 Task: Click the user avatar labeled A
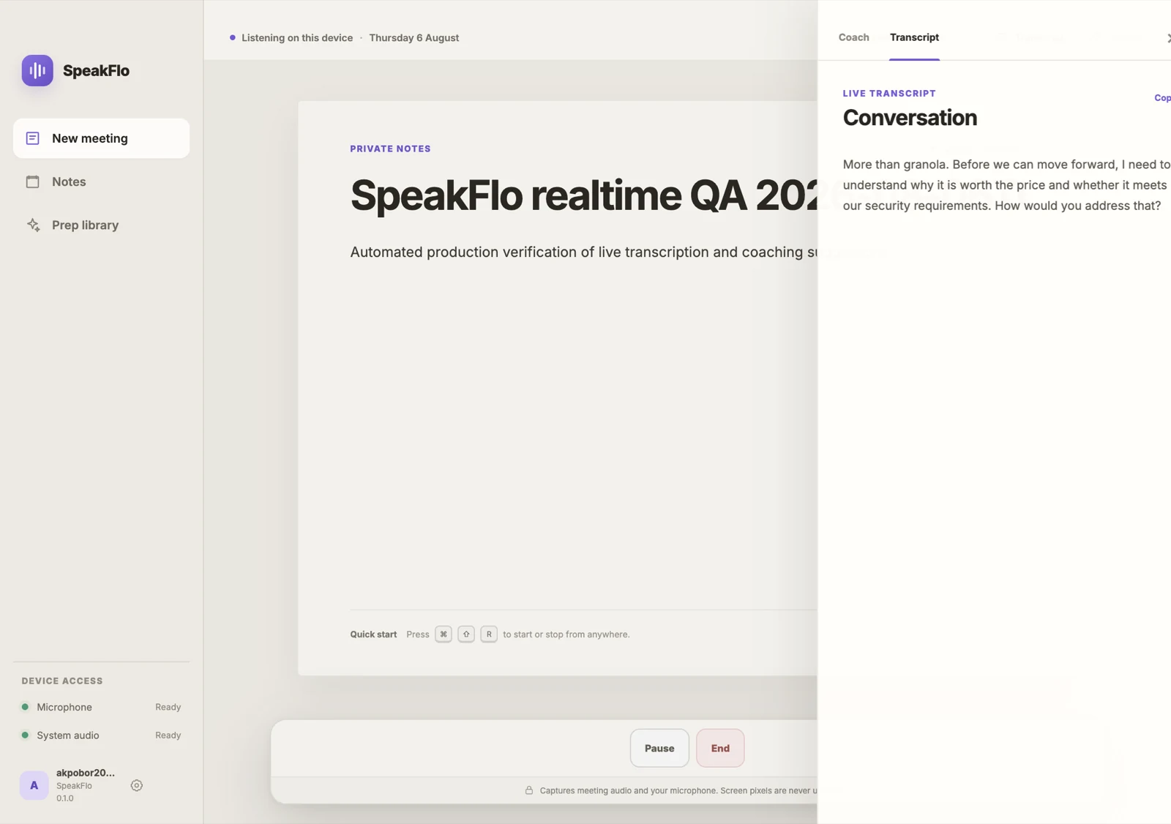(34, 785)
